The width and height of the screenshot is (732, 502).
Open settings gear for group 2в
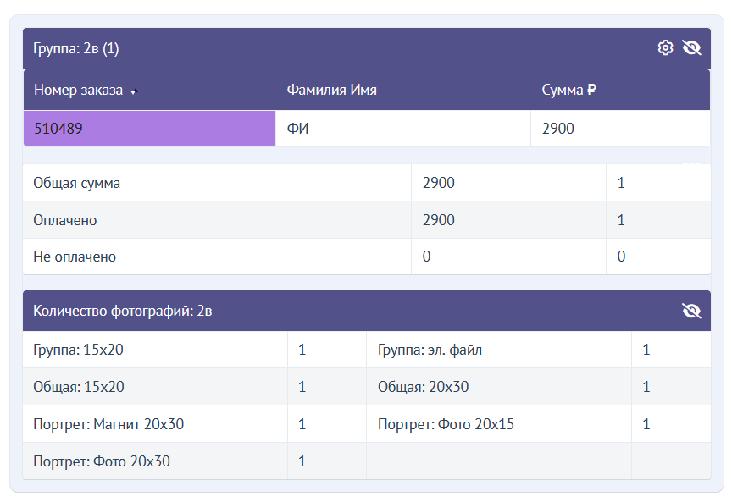pyautogui.click(x=665, y=48)
